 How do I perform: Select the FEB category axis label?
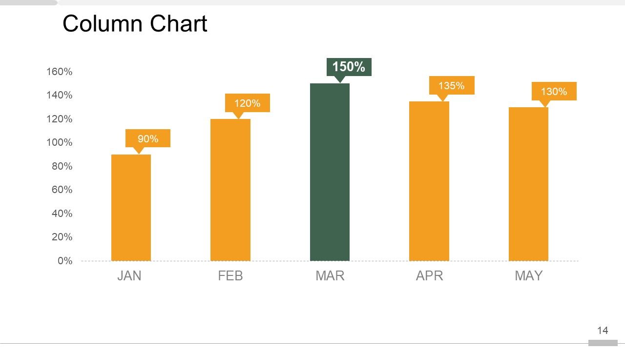[230, 276]
